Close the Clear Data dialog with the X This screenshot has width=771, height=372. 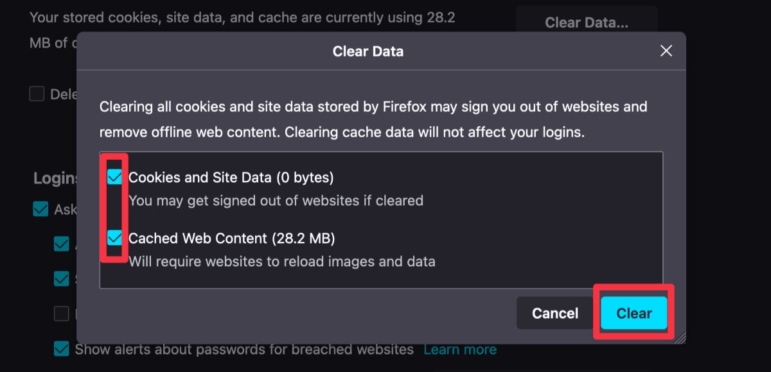click(x=666, y=51)
